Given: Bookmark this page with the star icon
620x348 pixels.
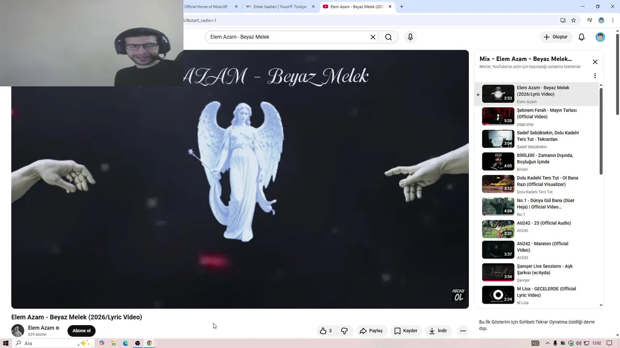Looking at the screenshot, I should pos(573,20).
